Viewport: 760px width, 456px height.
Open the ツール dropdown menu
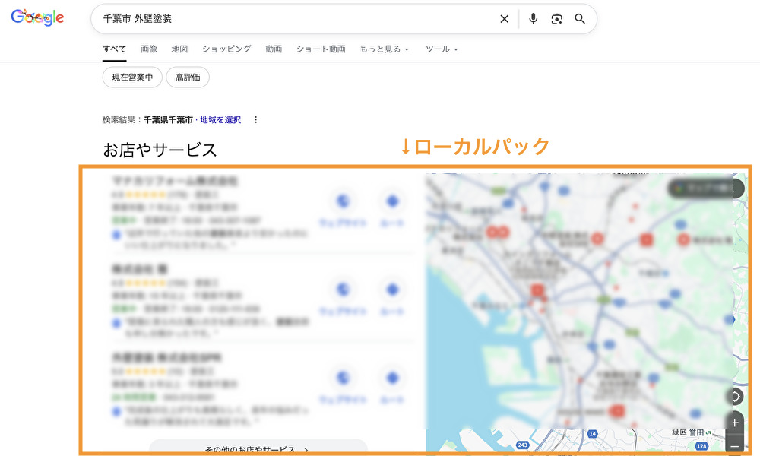click(x=442, y=49)
